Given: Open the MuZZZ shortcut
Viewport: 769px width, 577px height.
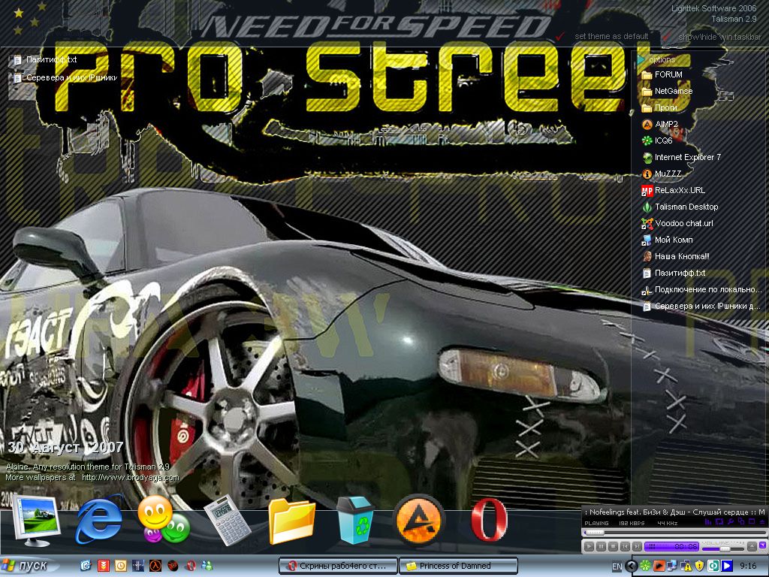Looking at the screenshot, I should 662,174.
